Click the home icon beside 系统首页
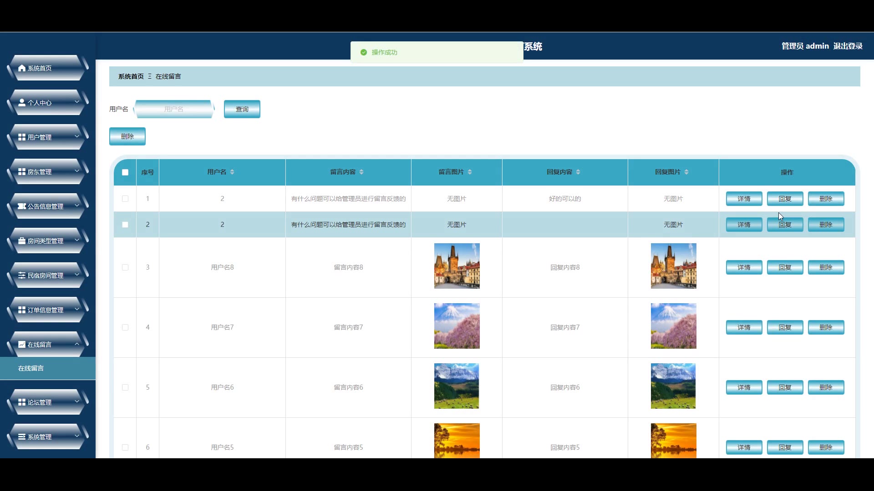This screenshot has width=874, height=491. tap(22, 68)
